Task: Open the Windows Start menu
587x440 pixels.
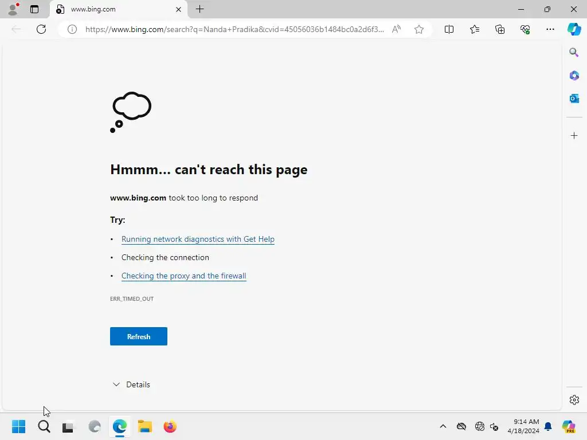Action: (x=18, y=426)
